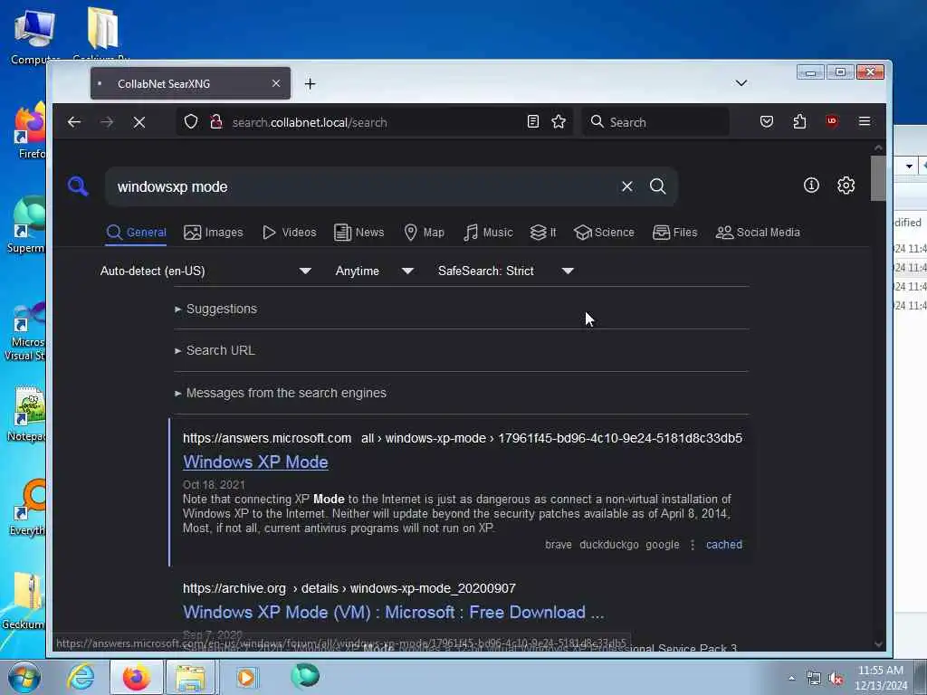The image size is (927, 695).
Task: Open SearXNG preferences gear icon
Action: point(846,186)
